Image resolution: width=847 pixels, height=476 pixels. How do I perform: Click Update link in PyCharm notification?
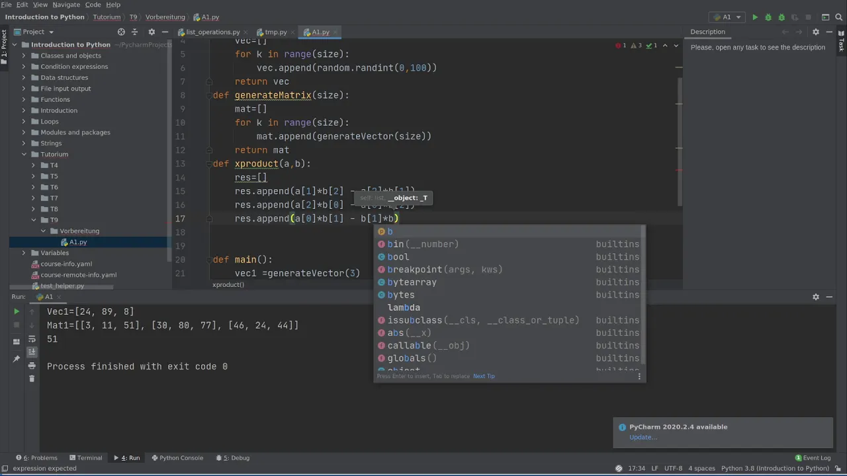pos(643,437)
